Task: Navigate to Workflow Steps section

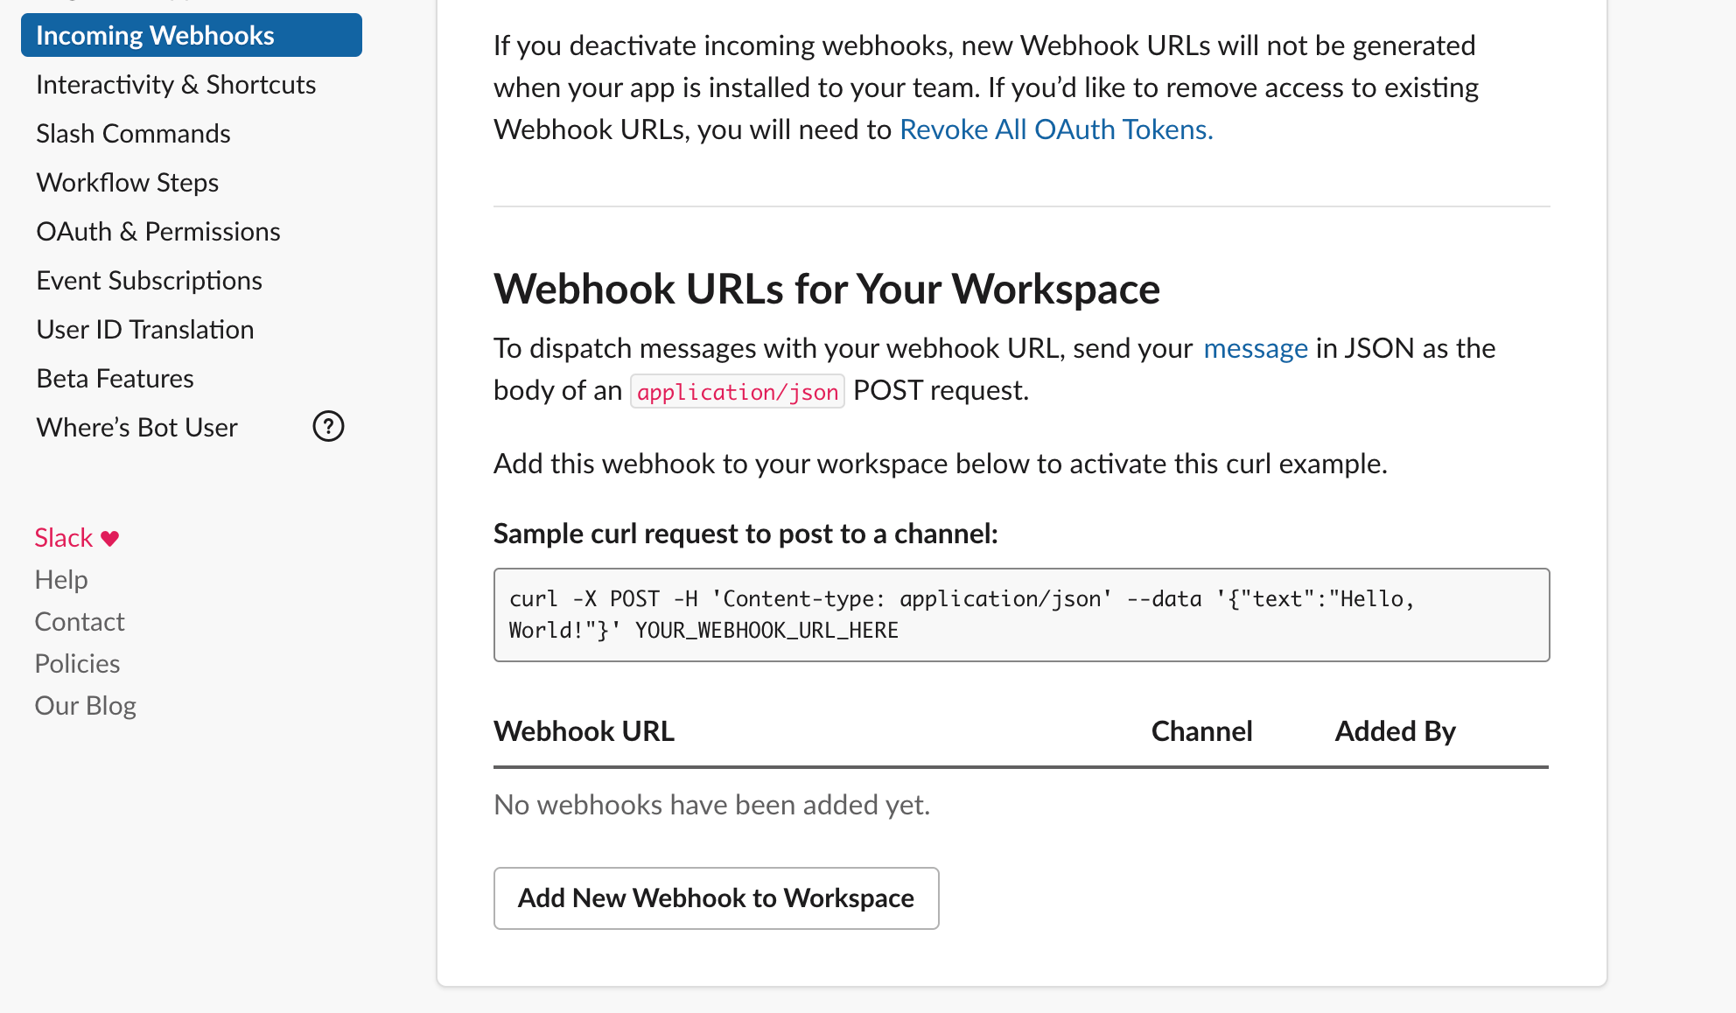Action: (128, 182)
